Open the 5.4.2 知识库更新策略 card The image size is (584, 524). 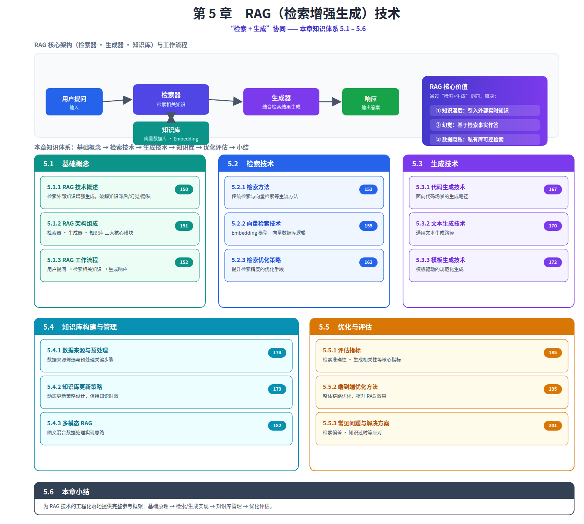click(166, 392)
